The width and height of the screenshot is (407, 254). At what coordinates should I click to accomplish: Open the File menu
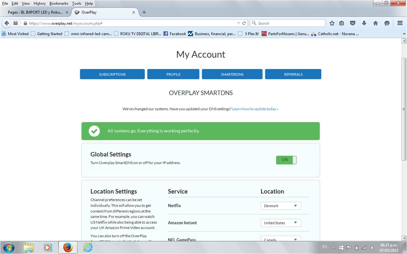[5, 3]
